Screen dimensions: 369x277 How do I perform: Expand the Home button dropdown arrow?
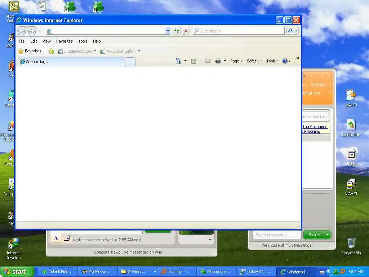tap(186, 61)
